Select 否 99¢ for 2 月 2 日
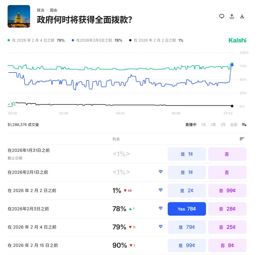The height and width of the screenshot is (255, 260). 227,191
